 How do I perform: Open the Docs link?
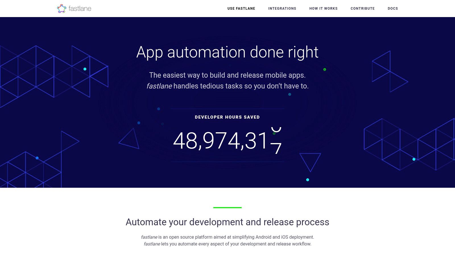pyautogui.click(x=393, y=9)
